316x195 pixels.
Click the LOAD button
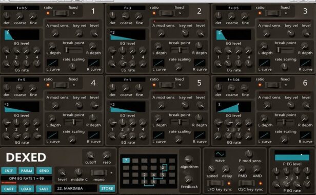click(26, 189)
